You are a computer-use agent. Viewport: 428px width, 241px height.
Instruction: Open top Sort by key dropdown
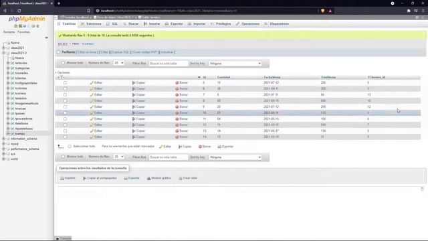click(x=235, y=64)
